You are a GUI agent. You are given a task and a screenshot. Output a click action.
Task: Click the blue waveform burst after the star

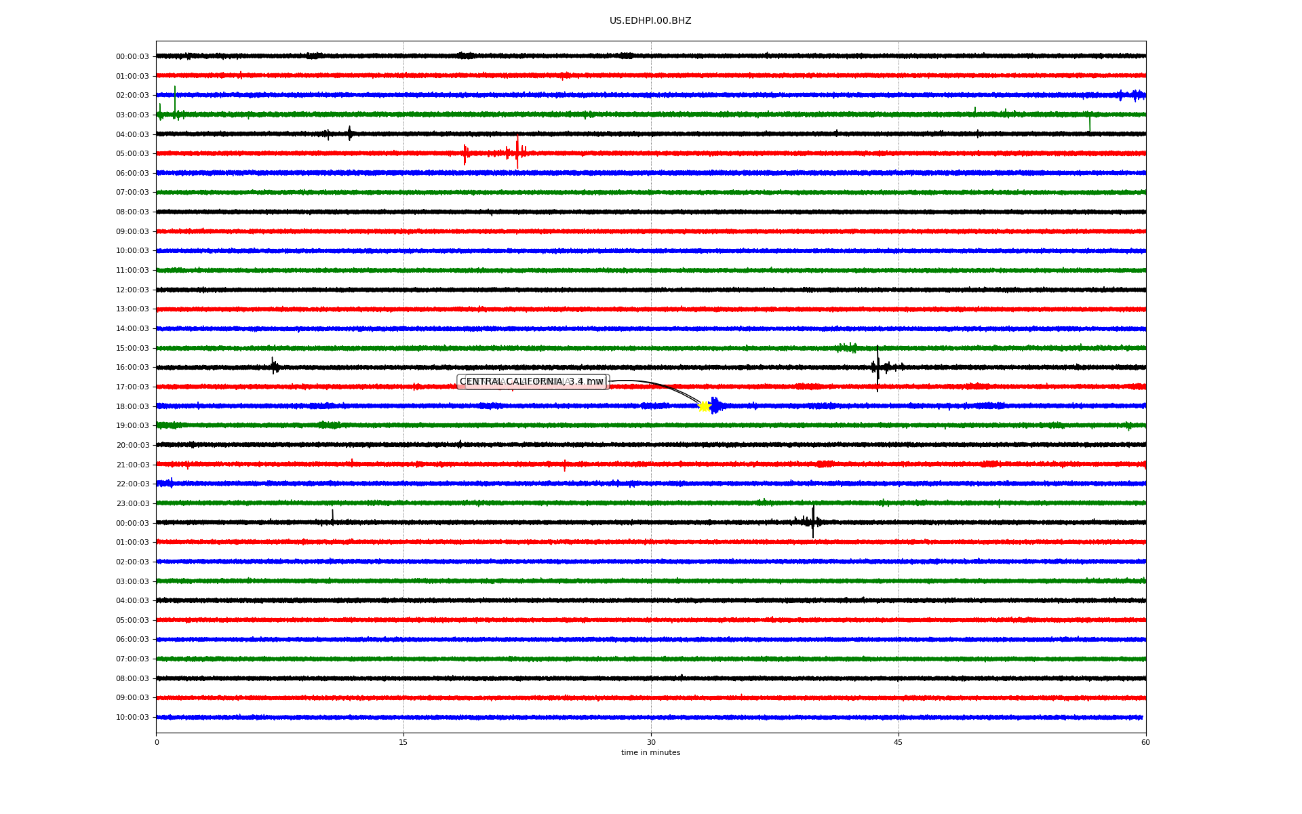(715, 406)
